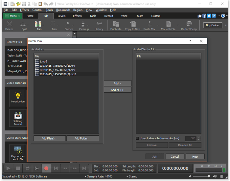Click the Redact/Beep tool icon

point(189,24)
